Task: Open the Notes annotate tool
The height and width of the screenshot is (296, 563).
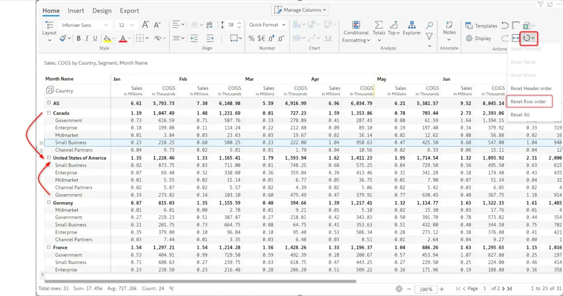Action: click(449, 31)
